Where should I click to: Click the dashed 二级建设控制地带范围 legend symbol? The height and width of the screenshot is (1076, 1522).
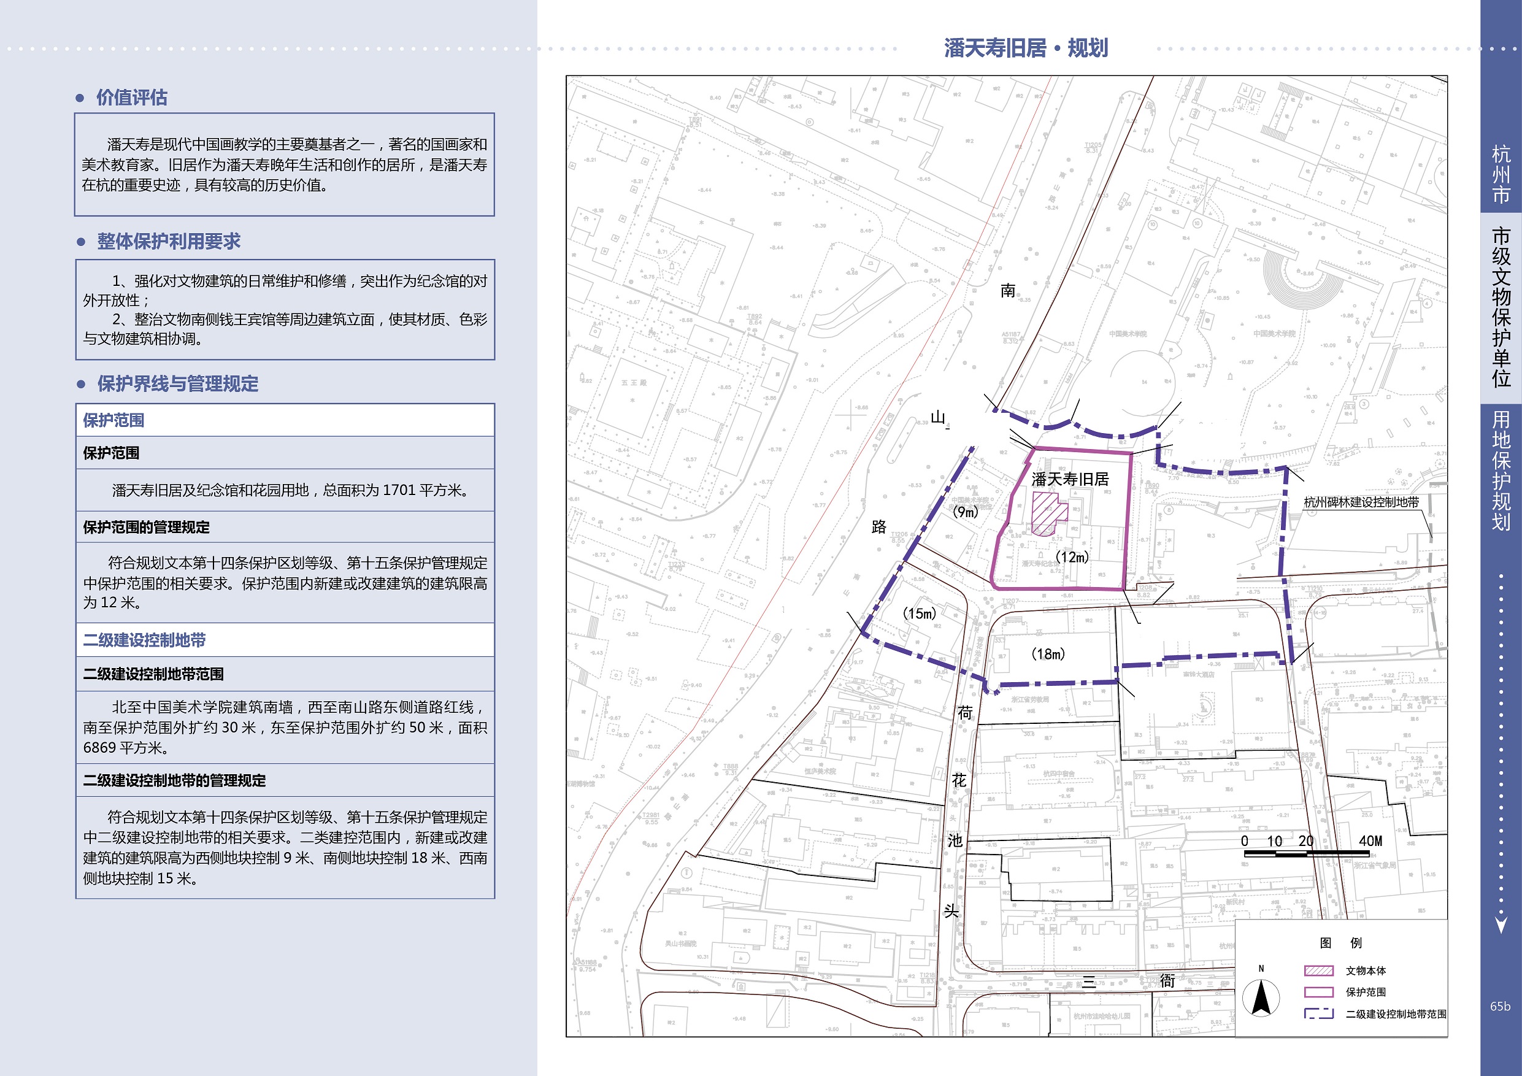tap(1318, 1013)
